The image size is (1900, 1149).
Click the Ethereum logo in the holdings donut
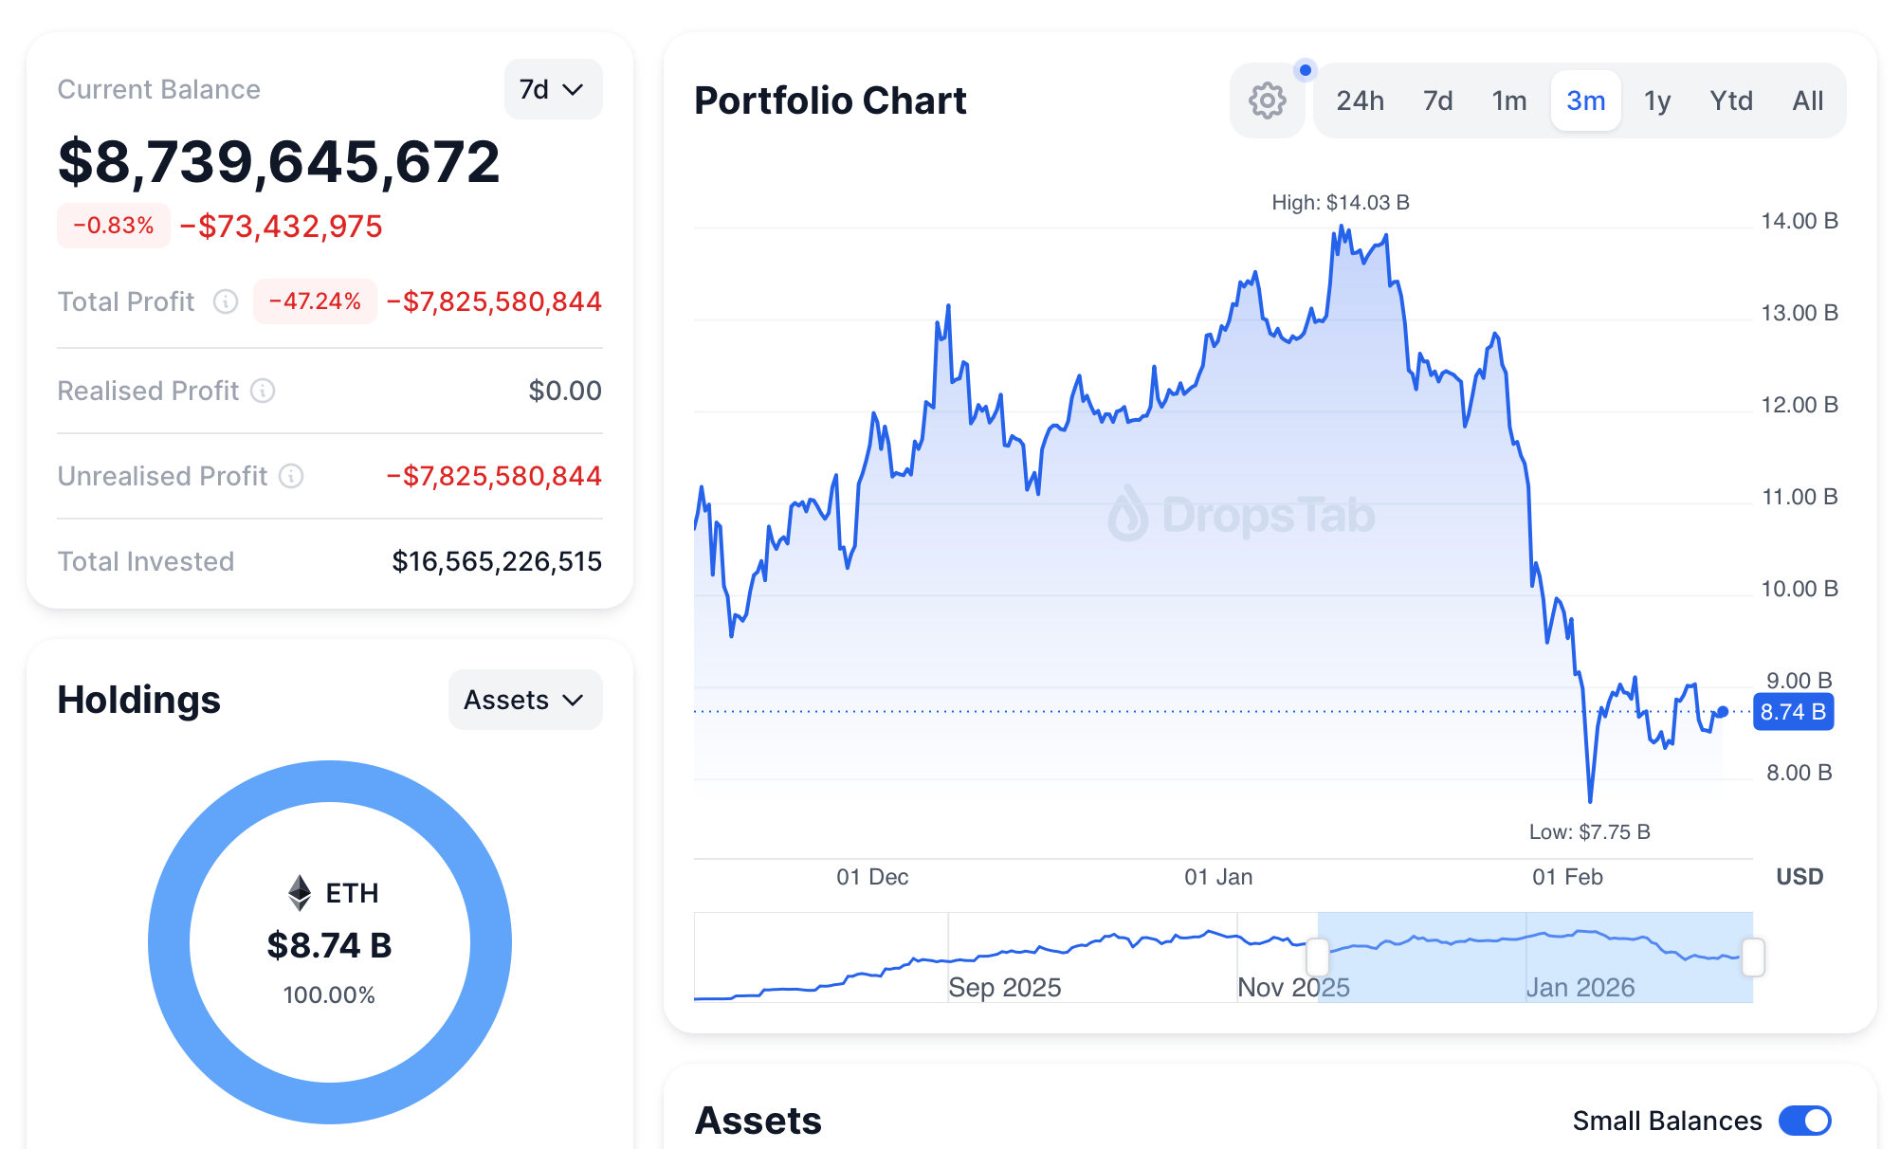point(300,892)
